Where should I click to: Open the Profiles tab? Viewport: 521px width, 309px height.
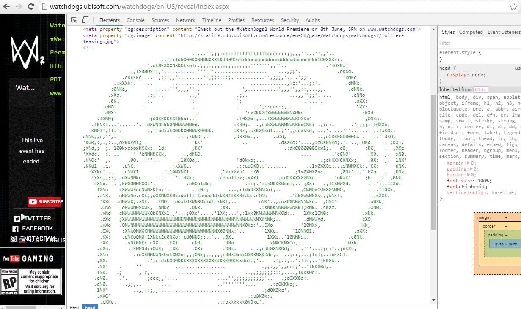coord(236,20)
